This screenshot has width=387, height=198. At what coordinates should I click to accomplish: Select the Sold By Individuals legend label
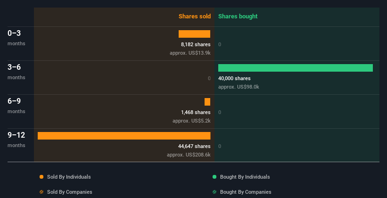(x=69, y=177)
